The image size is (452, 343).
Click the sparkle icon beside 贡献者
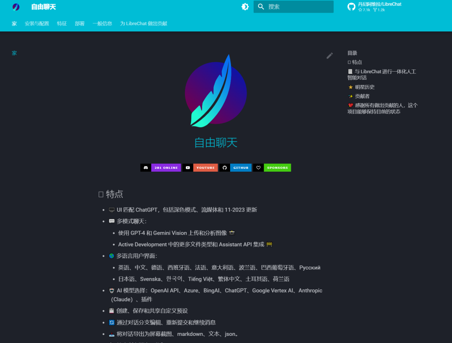(x=351, y=96)
